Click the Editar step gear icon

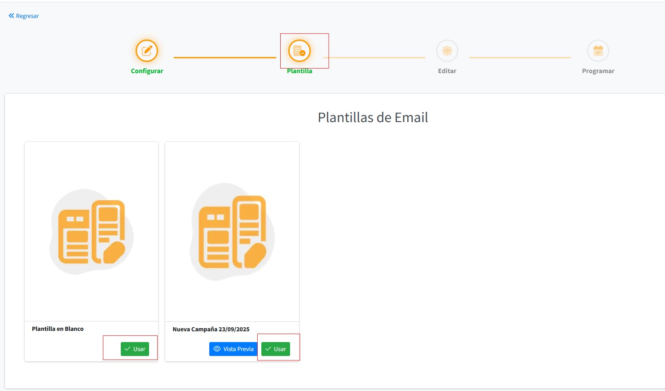[x=447, y=51]
